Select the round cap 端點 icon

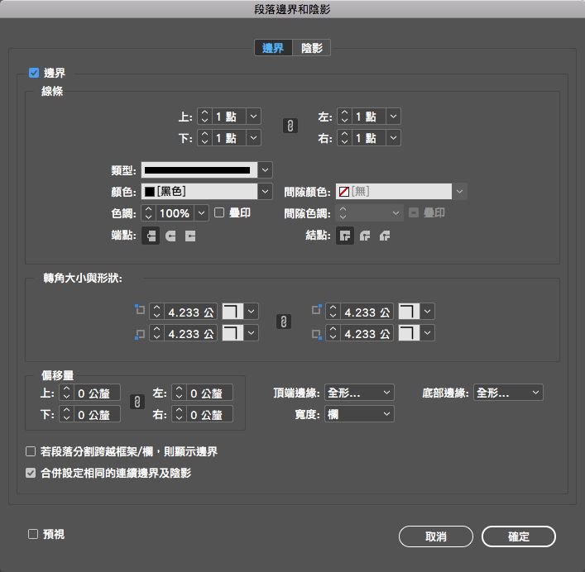170,236
